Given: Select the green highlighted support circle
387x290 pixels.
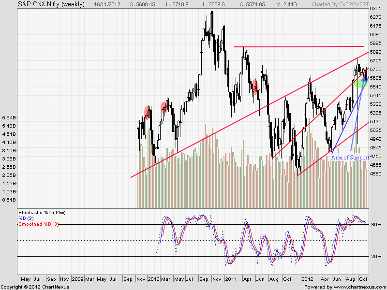Looking at the screenshot, I should point(360,82).
